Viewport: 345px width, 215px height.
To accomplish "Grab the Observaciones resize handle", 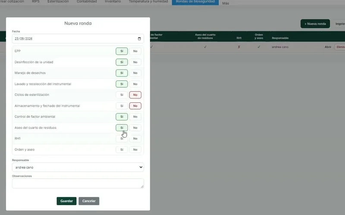I will click(x=142, y=187).
